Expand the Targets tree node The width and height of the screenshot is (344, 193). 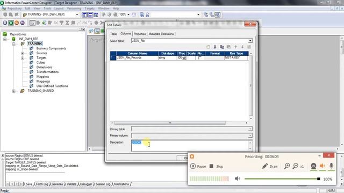click(23, 58)
